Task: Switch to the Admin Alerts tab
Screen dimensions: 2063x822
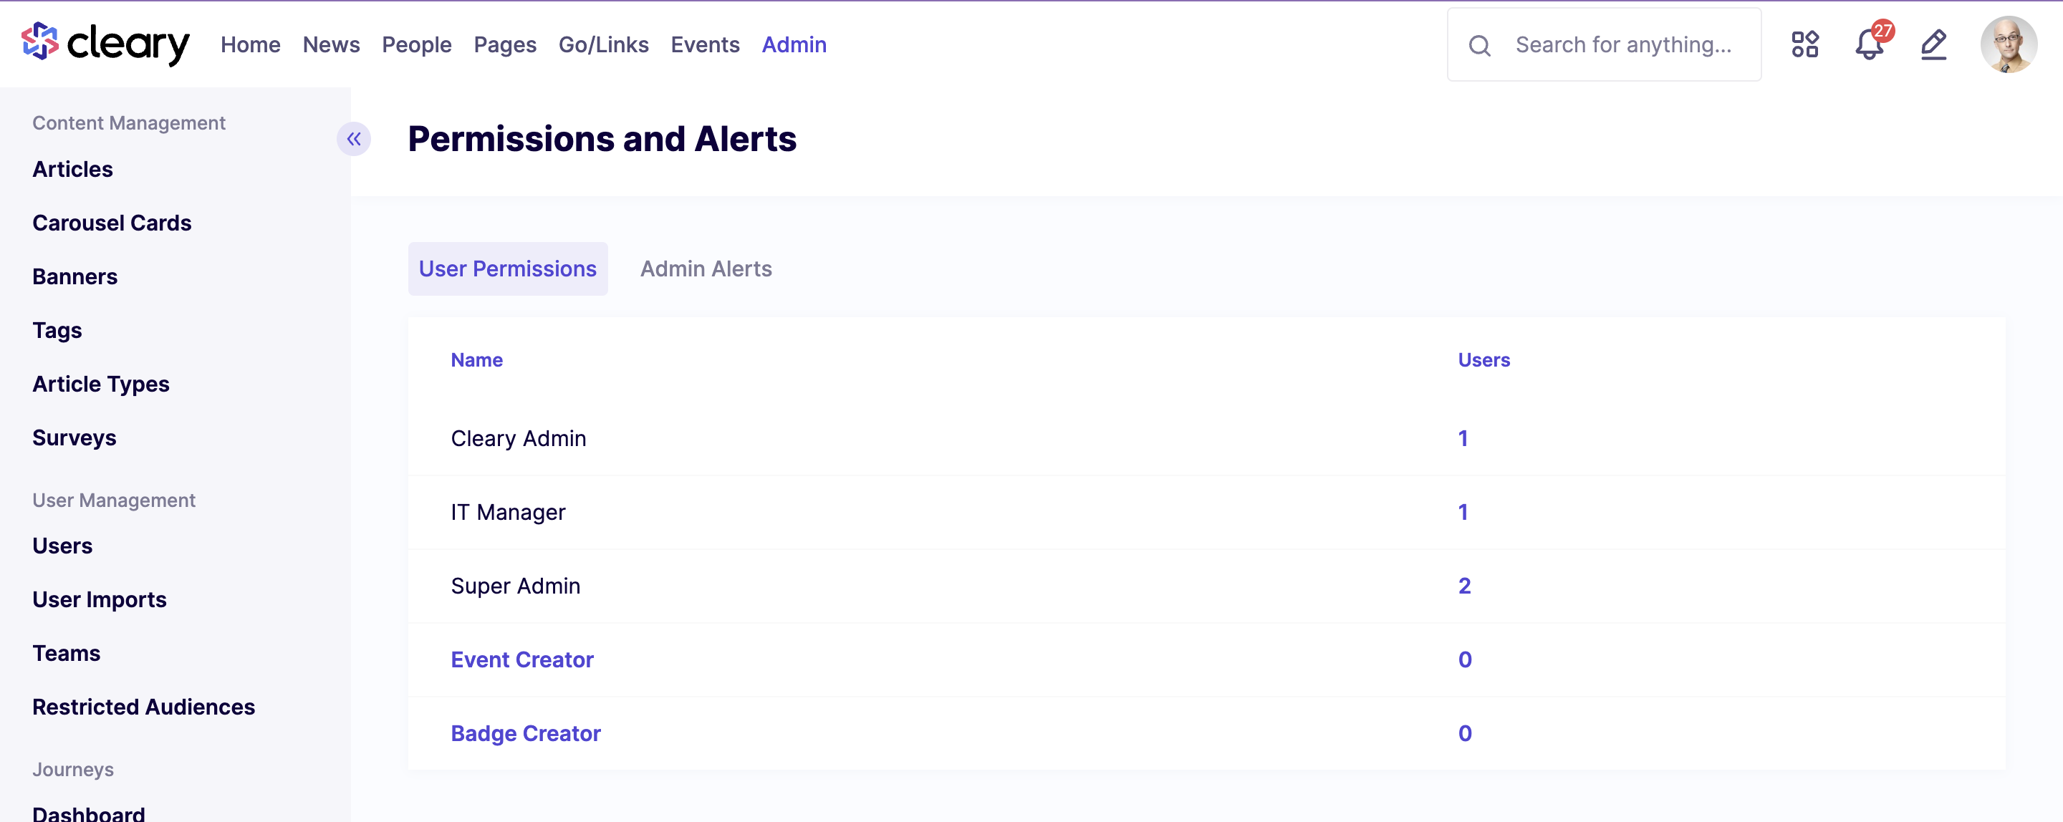Action: click(x=706, y=269)
